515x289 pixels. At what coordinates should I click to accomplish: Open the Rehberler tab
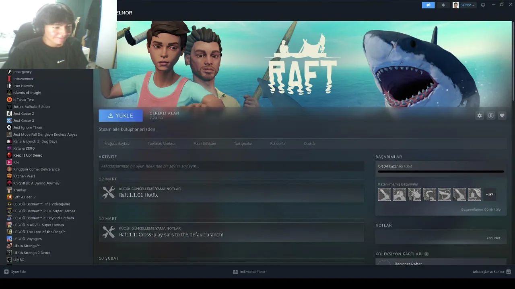(x=278, y=144)
